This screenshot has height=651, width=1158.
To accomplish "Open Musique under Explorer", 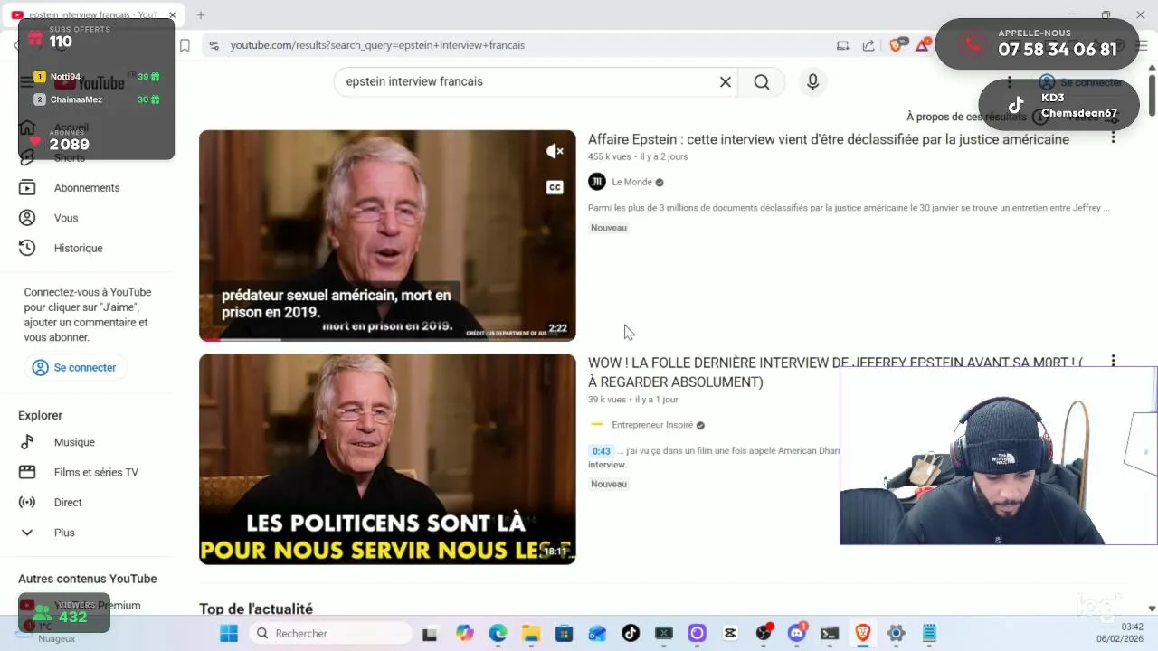I will click(x=73, y=442).
